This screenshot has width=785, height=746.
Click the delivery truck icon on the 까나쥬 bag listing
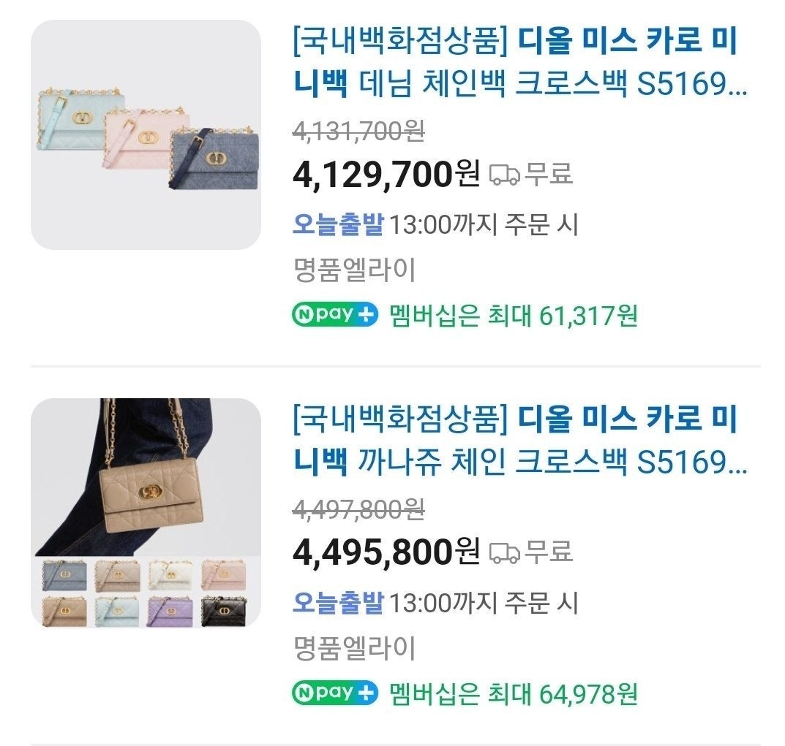point(504,552)
